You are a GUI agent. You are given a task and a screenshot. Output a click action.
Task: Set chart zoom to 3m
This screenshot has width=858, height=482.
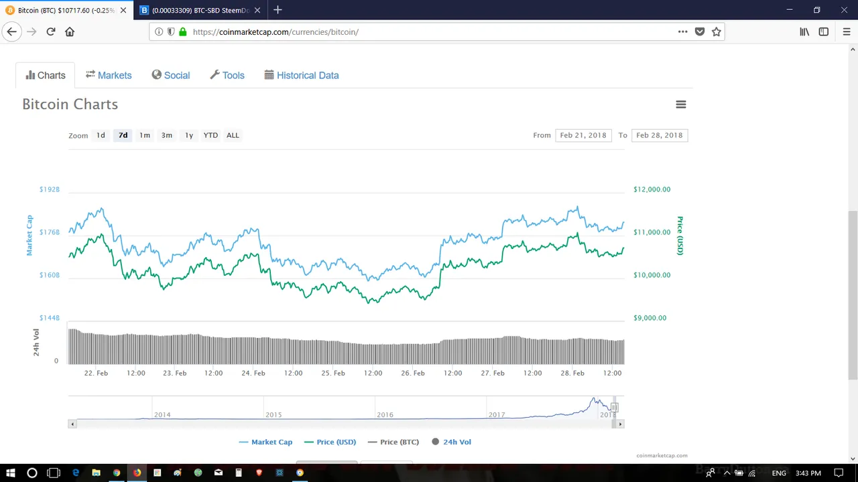[x=167, y=135]
